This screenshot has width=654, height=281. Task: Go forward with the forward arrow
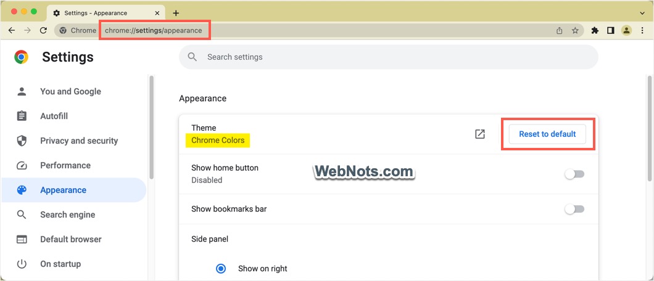click(28, 30)
